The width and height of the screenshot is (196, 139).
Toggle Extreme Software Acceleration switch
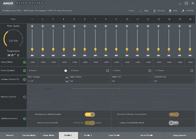(x=174, y=114)
